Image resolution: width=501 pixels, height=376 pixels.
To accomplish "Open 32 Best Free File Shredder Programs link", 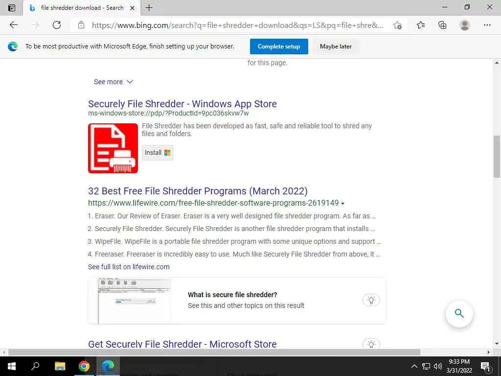I will (x=198, y=191).
